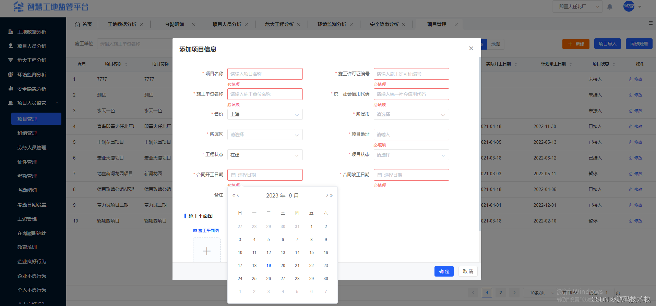This screenshot has height=306, width=656.
Task: Click the 工地数据分析 sidebar icon
Action: [x=11, y=32]
